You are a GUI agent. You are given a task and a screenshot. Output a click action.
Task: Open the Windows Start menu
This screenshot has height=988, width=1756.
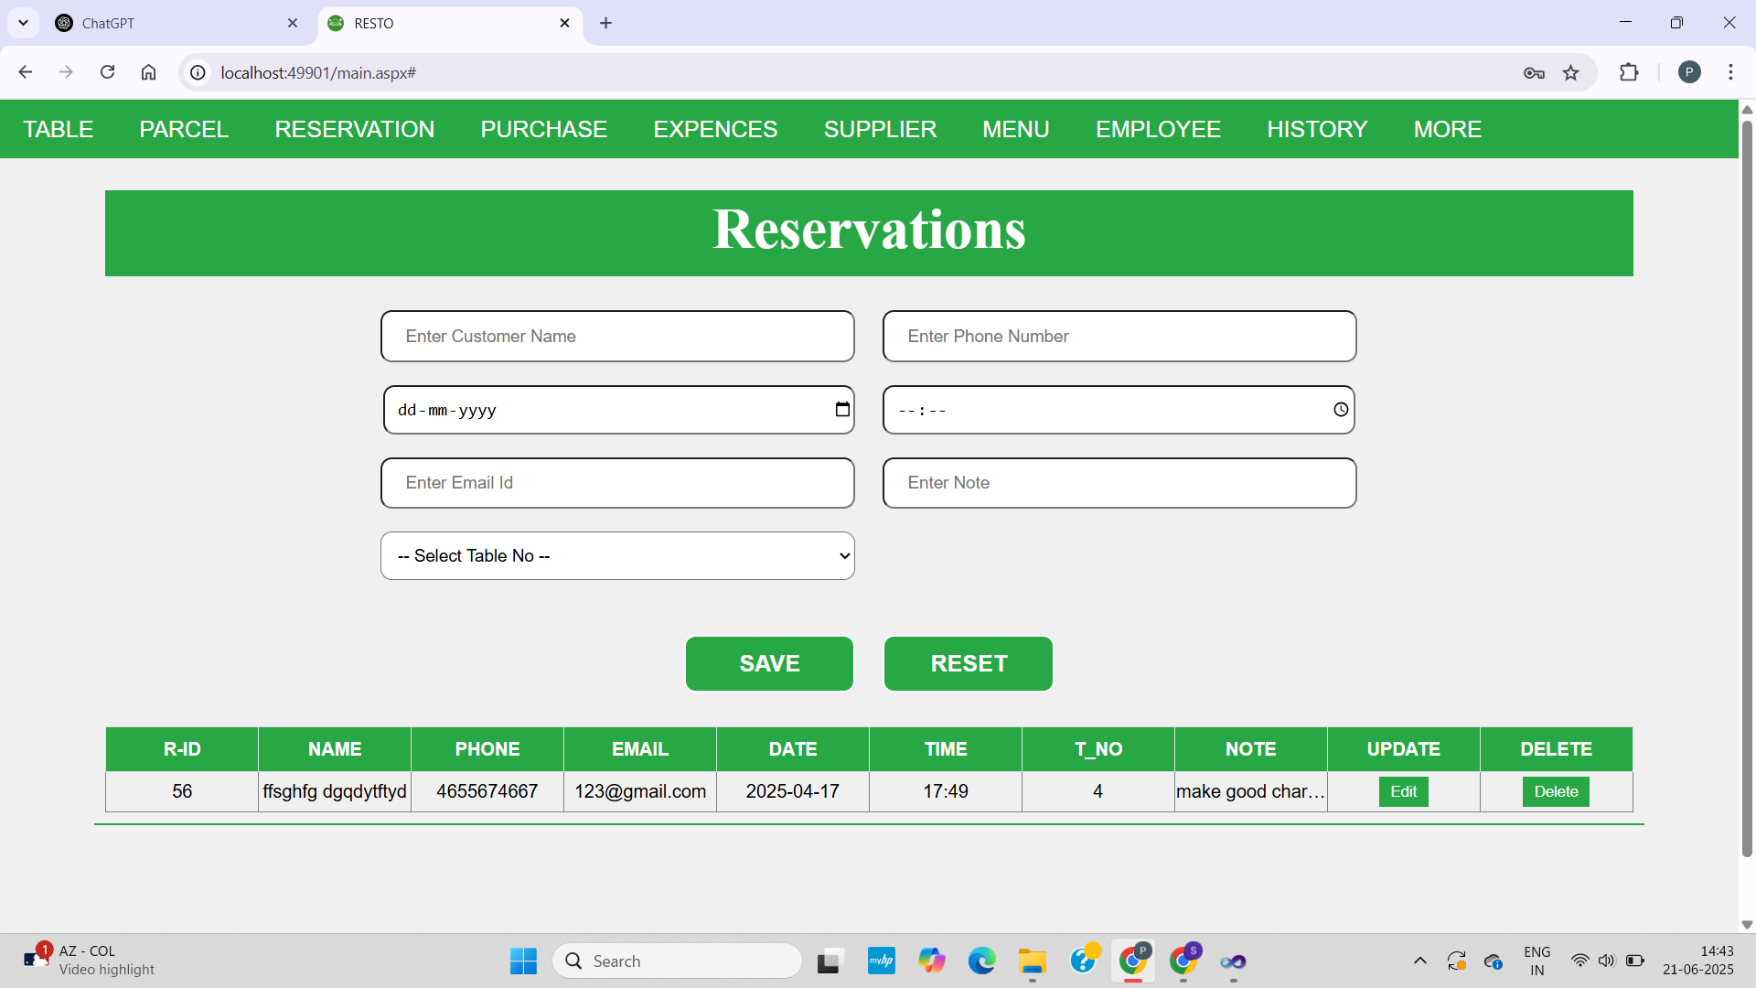[523, 961]
